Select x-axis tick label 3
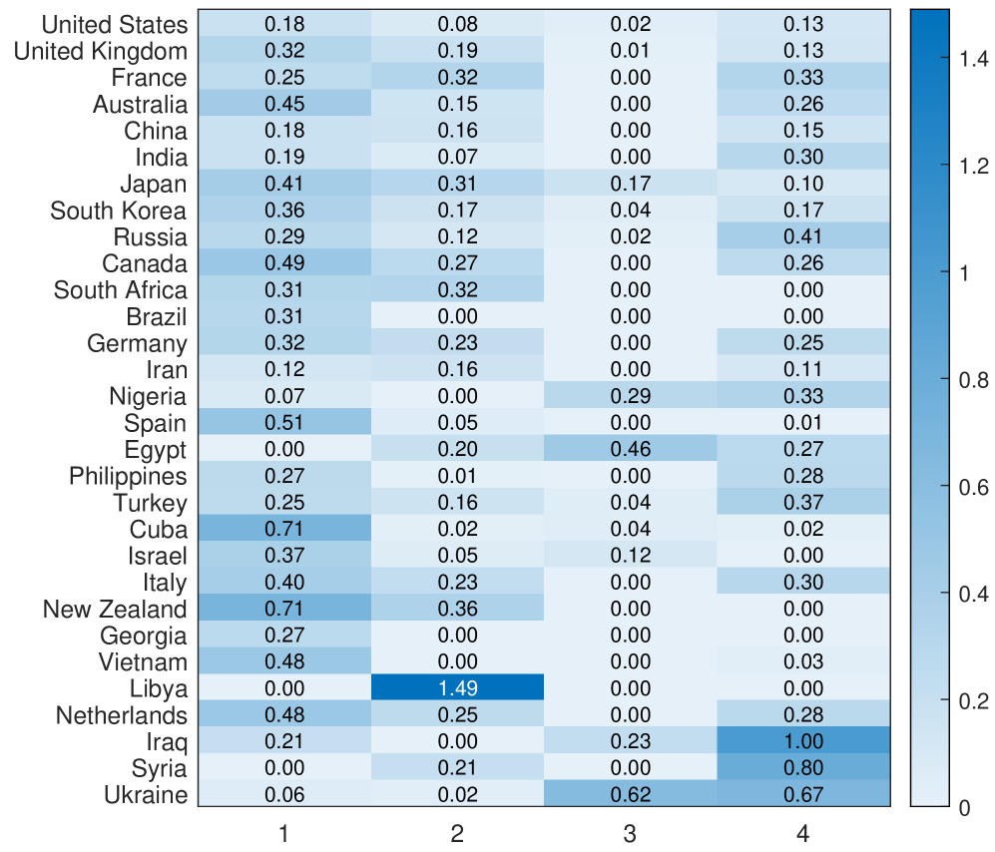 630,833
